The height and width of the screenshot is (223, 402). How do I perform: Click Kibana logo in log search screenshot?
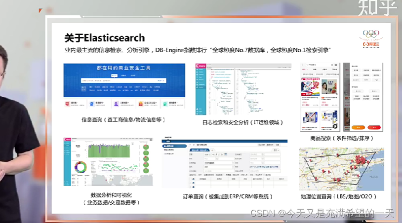(201, 66)
